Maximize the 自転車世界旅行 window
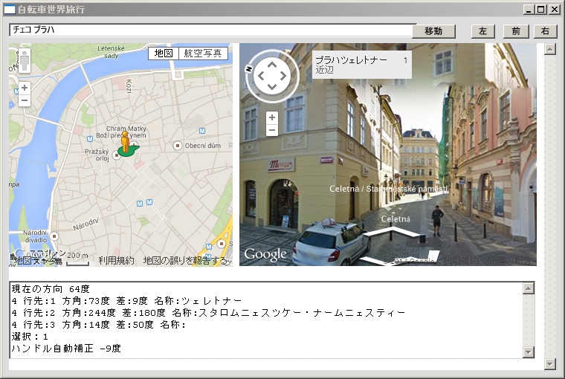The image size is (565, 379). pos(541,10)
